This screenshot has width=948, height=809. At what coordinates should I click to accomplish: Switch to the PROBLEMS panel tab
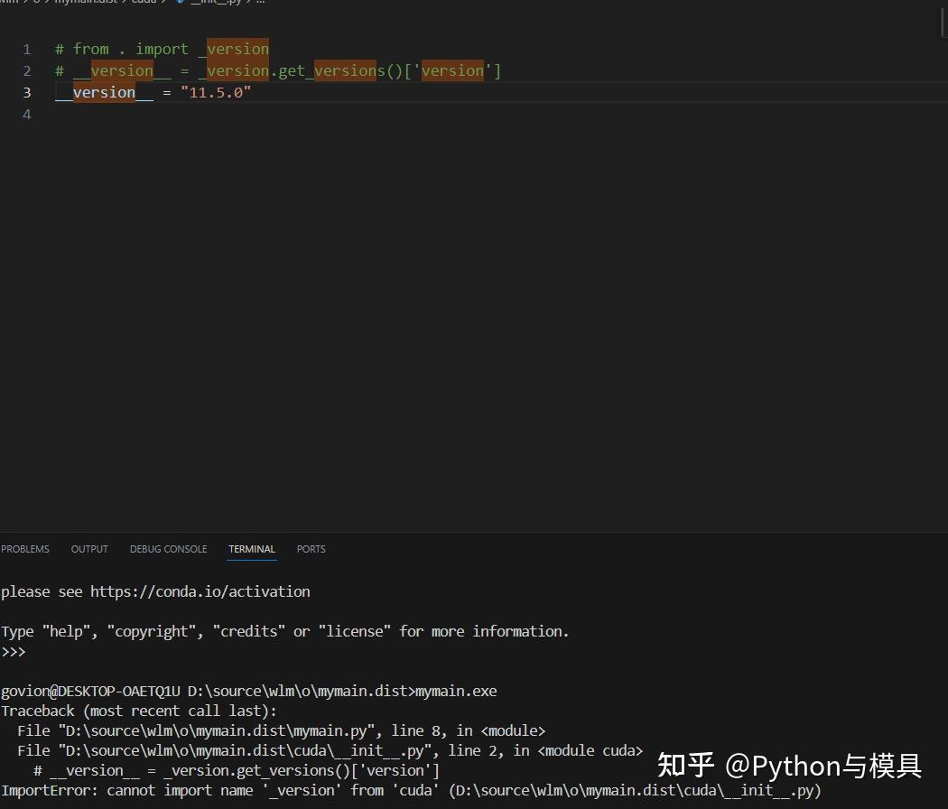click(24, 549)
